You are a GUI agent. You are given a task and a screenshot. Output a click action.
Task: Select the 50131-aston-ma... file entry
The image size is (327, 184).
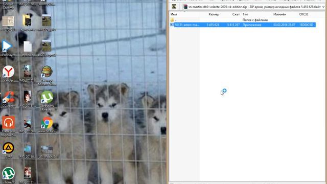click(x=243, y=25)
